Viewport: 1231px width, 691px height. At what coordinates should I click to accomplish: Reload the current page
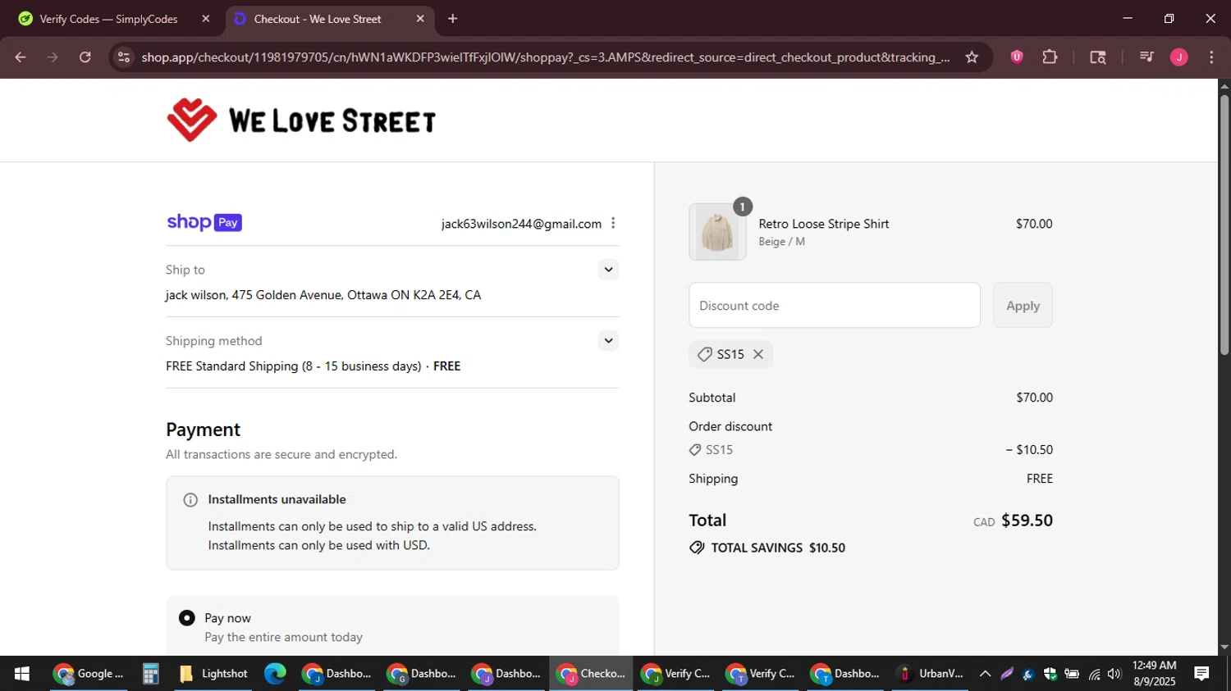click(x=85, y=57)
